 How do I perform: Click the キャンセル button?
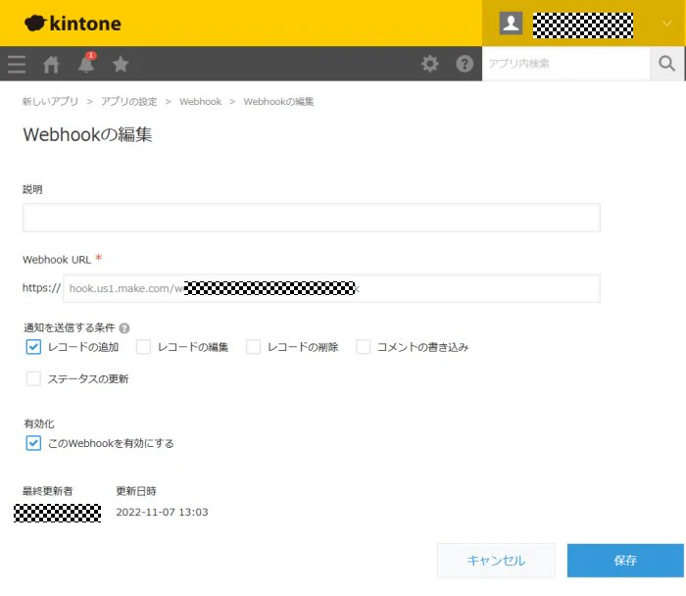pos(496,561)
